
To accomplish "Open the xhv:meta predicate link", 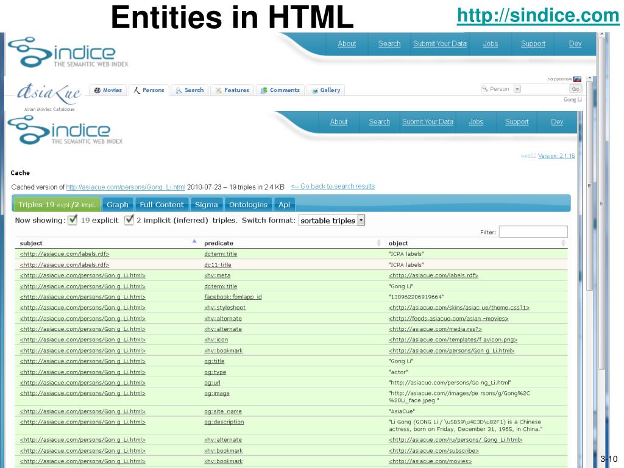I will point(218,275).
